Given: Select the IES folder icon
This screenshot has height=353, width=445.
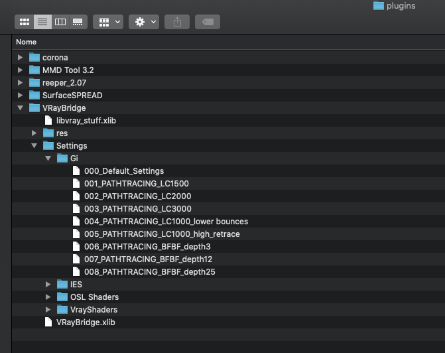Looking at the screenshot, I should pyautogui.click(x=62, y=284).
